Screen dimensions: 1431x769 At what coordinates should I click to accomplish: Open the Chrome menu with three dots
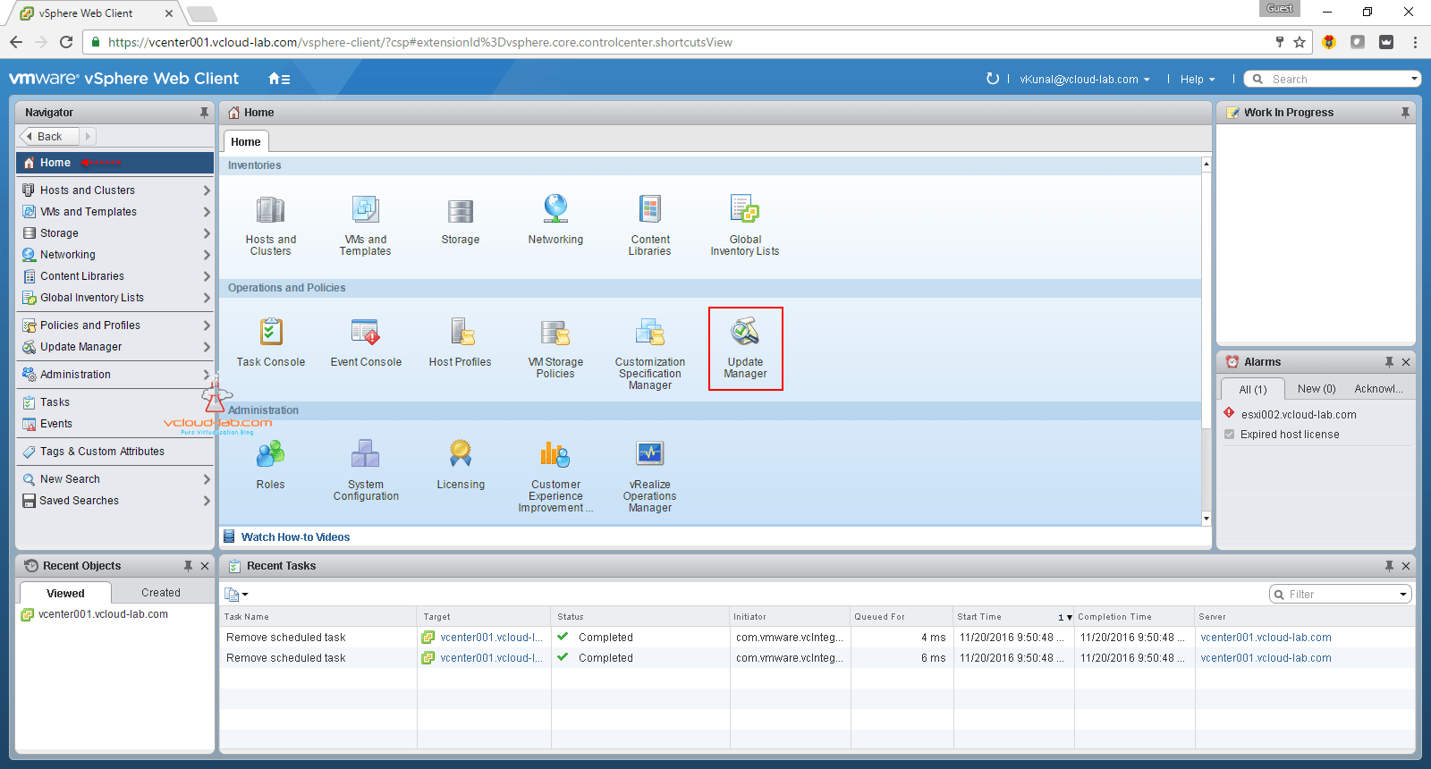tap(1415, 42)
